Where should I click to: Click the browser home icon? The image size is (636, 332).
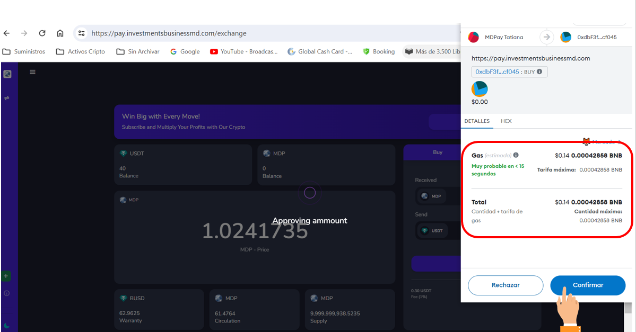[x=60, y=33]
